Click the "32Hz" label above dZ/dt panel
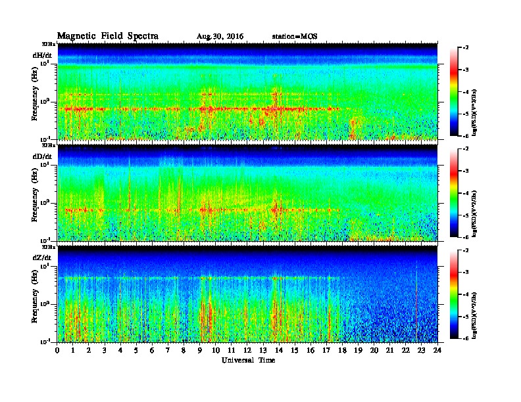Viewport: 521px width, 402px height. tap(49, 247)
